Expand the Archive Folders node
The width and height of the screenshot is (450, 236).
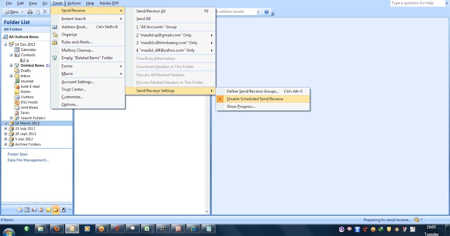tap(5, 144)
